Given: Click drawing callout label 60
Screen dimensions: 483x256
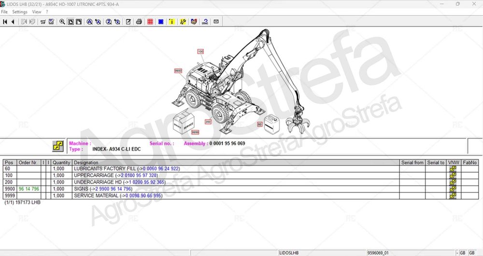Looking at the screenshot, I should pyautogui.click(x=260, y=124).
